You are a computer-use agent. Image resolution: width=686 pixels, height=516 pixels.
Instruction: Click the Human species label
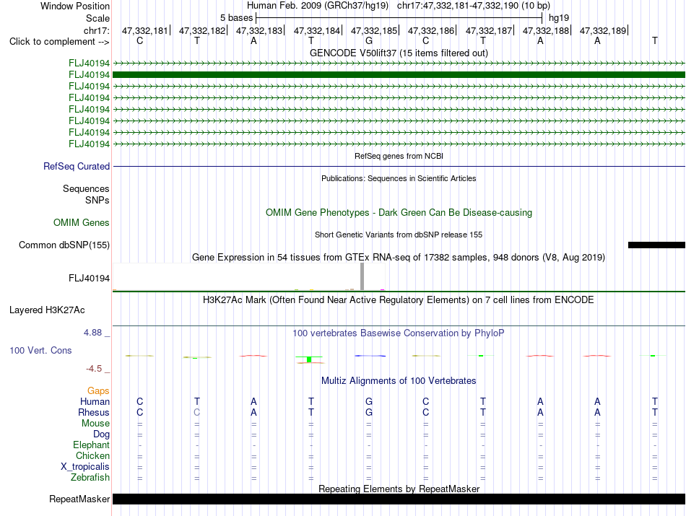(x=95, y=401)
